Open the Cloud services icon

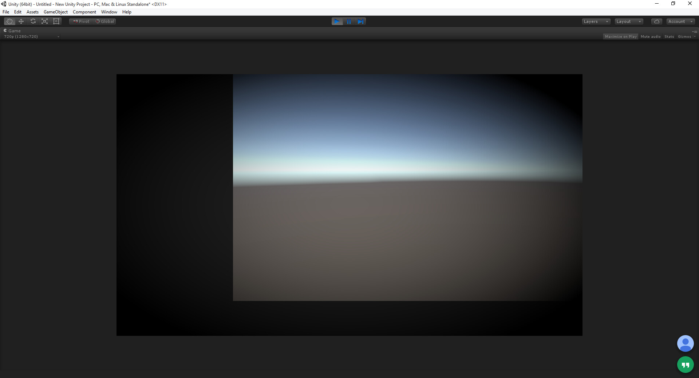pos(657,21)
